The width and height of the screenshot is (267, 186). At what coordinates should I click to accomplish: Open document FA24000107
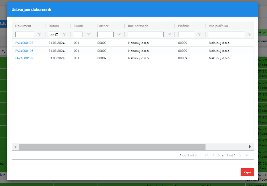click(x=24, y=58)
